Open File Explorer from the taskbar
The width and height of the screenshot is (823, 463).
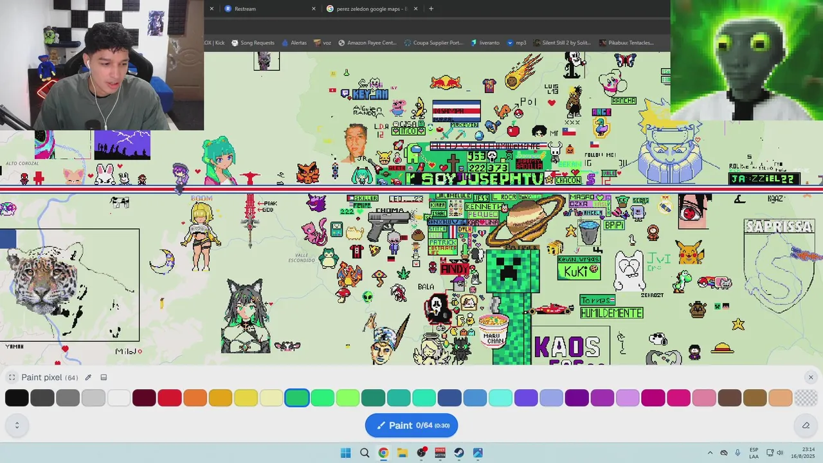[402, 453]
